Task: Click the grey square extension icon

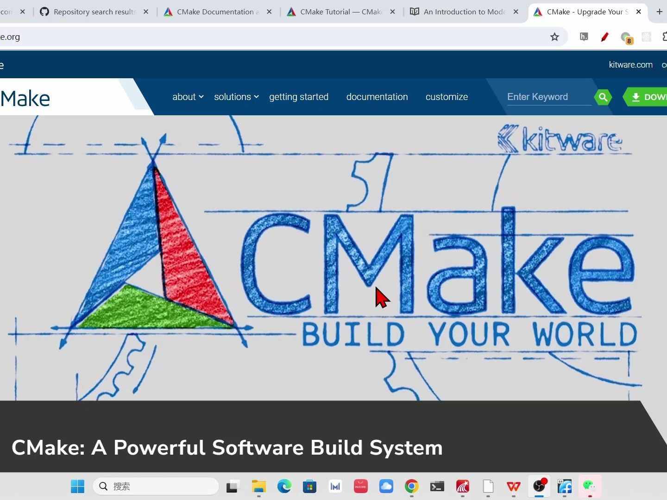Action: coord(646,37)
